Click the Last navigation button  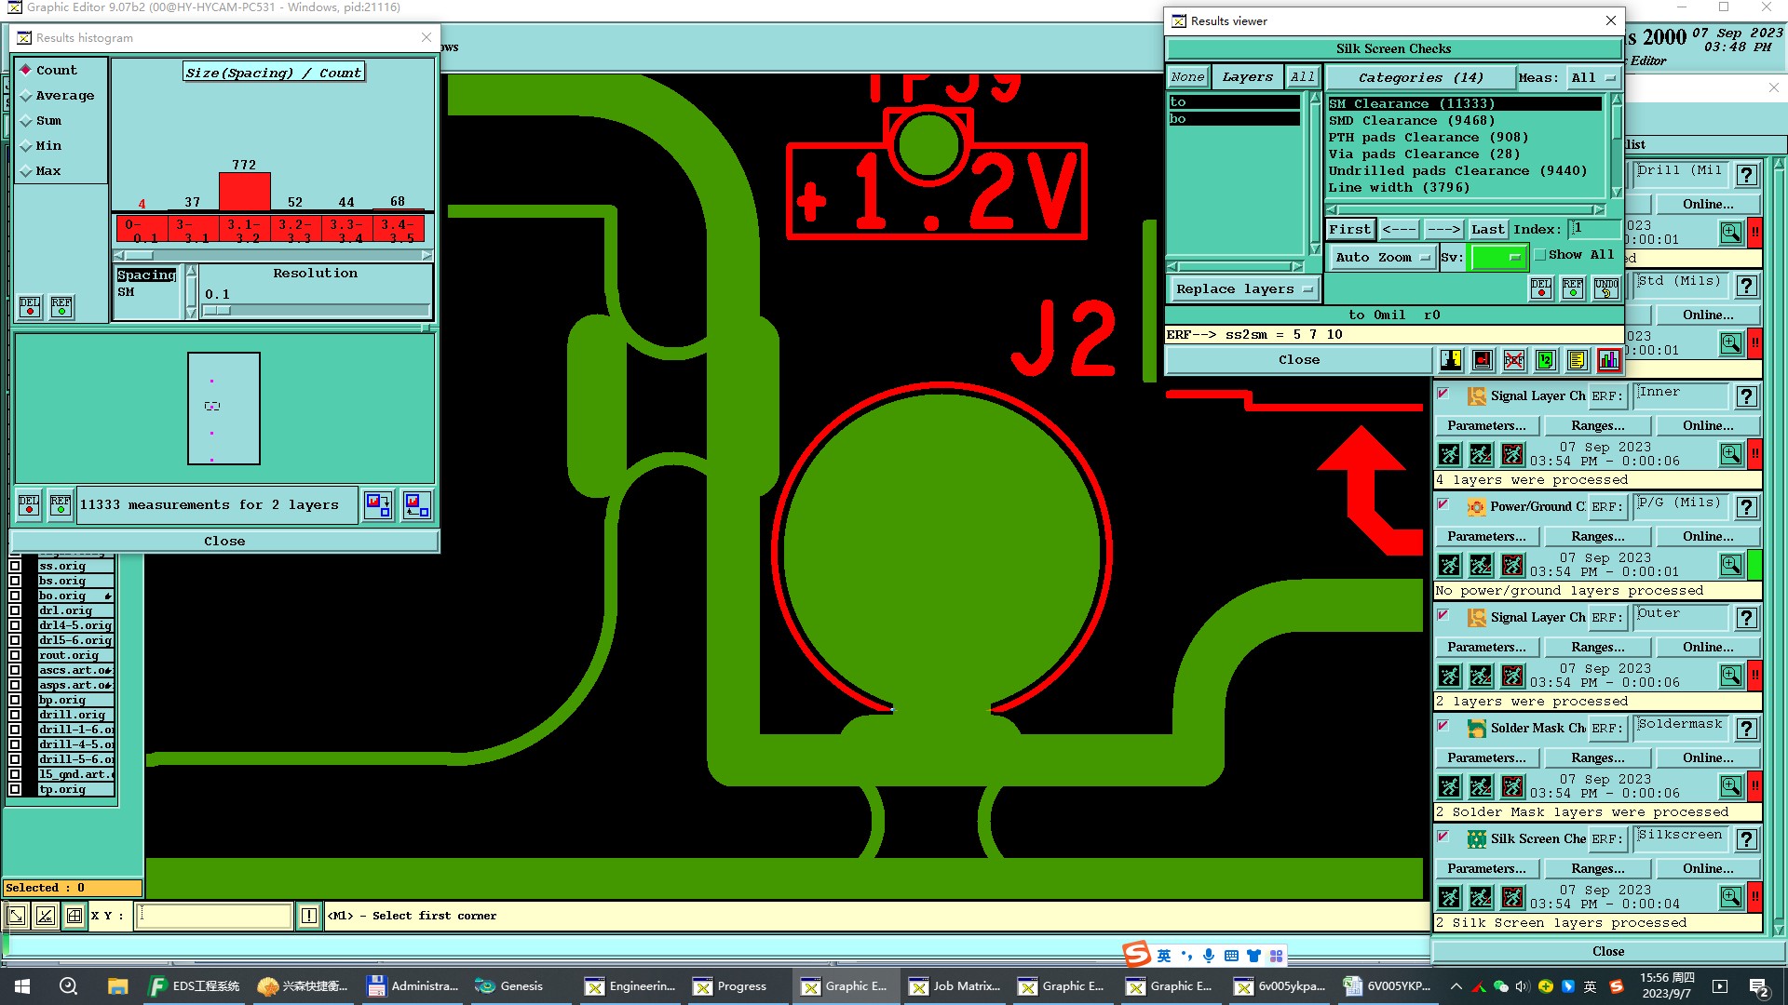(x=1487, y=229)
